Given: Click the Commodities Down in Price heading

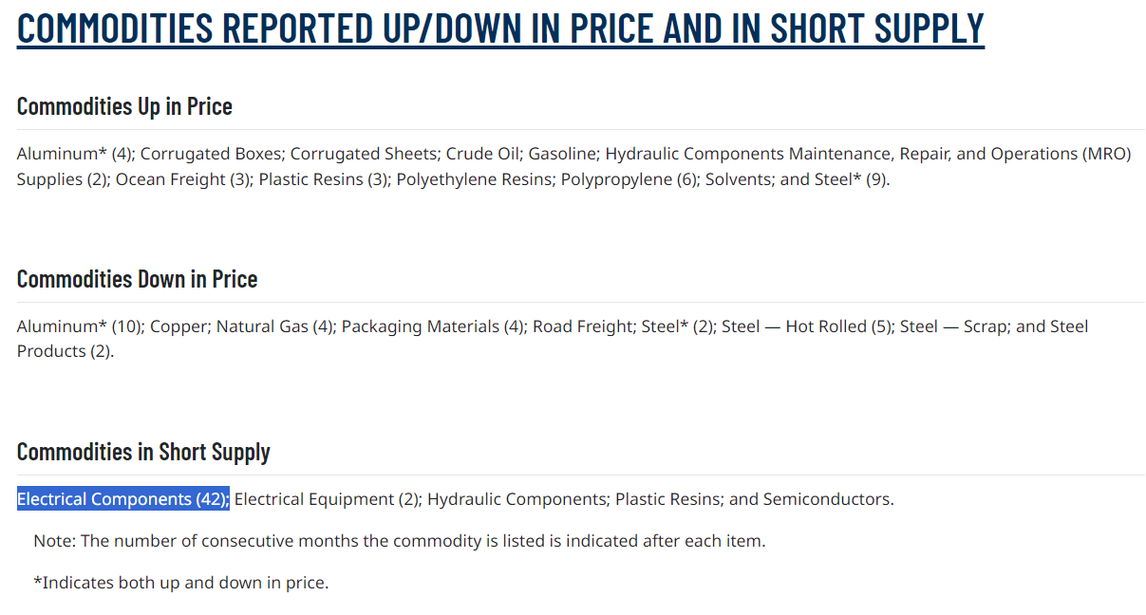Looking at the screenshot, I should click(x=137, y=279).
